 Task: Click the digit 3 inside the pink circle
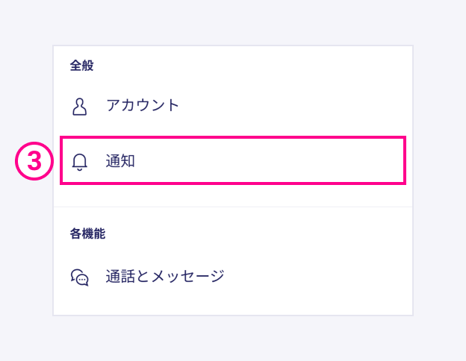34,161
